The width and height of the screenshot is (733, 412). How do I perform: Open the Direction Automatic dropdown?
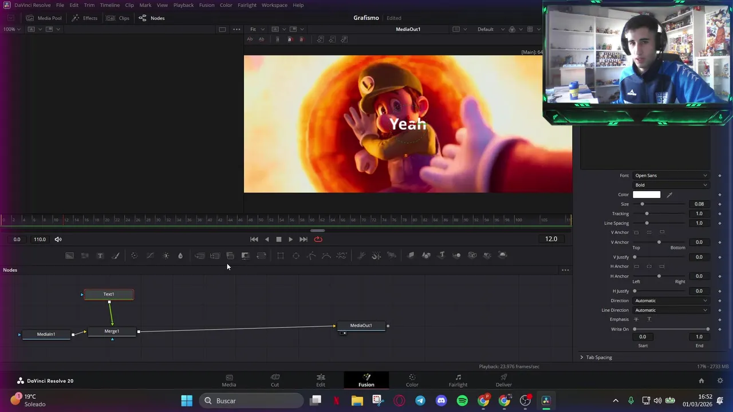(671, 300)
